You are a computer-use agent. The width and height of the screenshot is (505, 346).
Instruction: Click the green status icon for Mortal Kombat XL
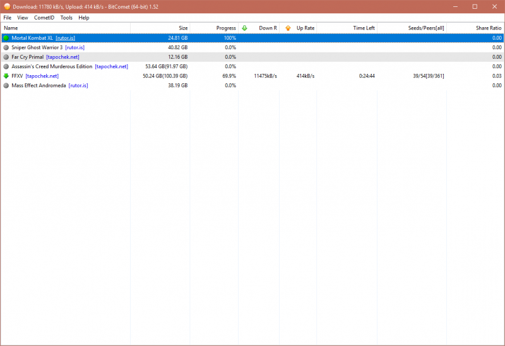point(6,38)
